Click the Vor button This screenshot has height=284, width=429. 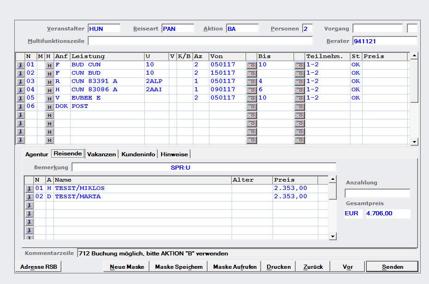(348, 267)
